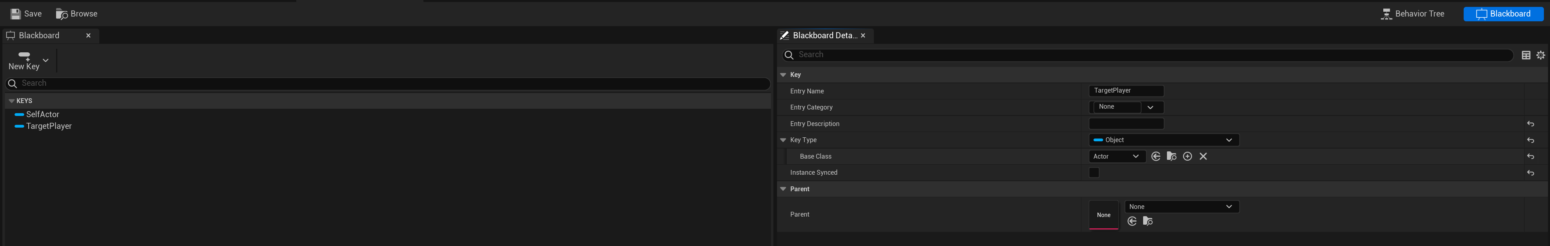Browse to Base Class in Content Browser
1550x246 pixels.
[x=1171, y=157]
